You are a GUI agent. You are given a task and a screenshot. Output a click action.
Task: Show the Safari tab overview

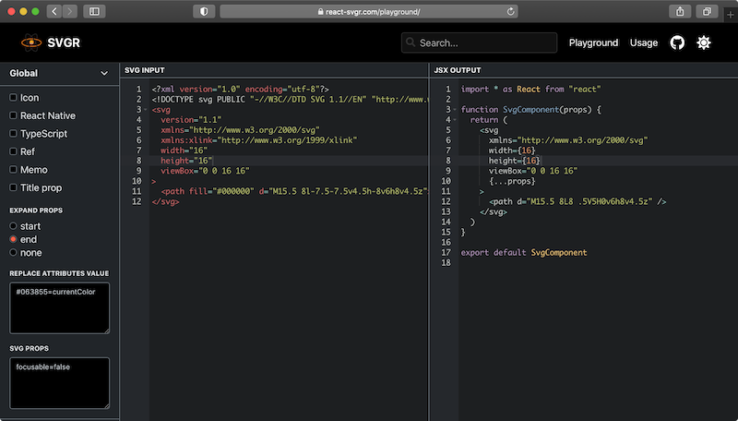tap(707, 11)
